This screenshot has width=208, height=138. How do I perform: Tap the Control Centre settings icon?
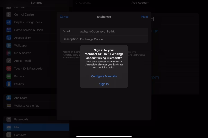(x=9, y=15)
